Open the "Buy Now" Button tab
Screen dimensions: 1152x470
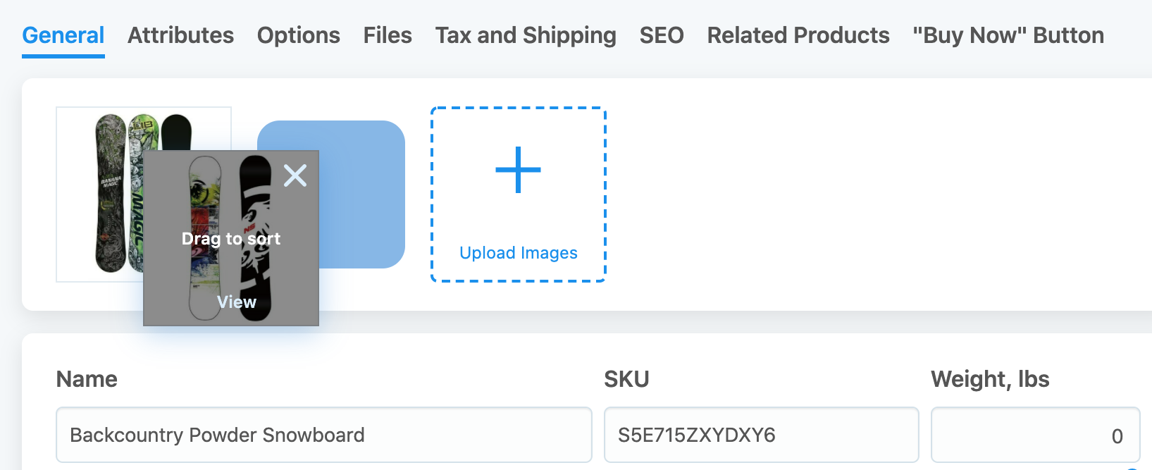pos(1008,35)
